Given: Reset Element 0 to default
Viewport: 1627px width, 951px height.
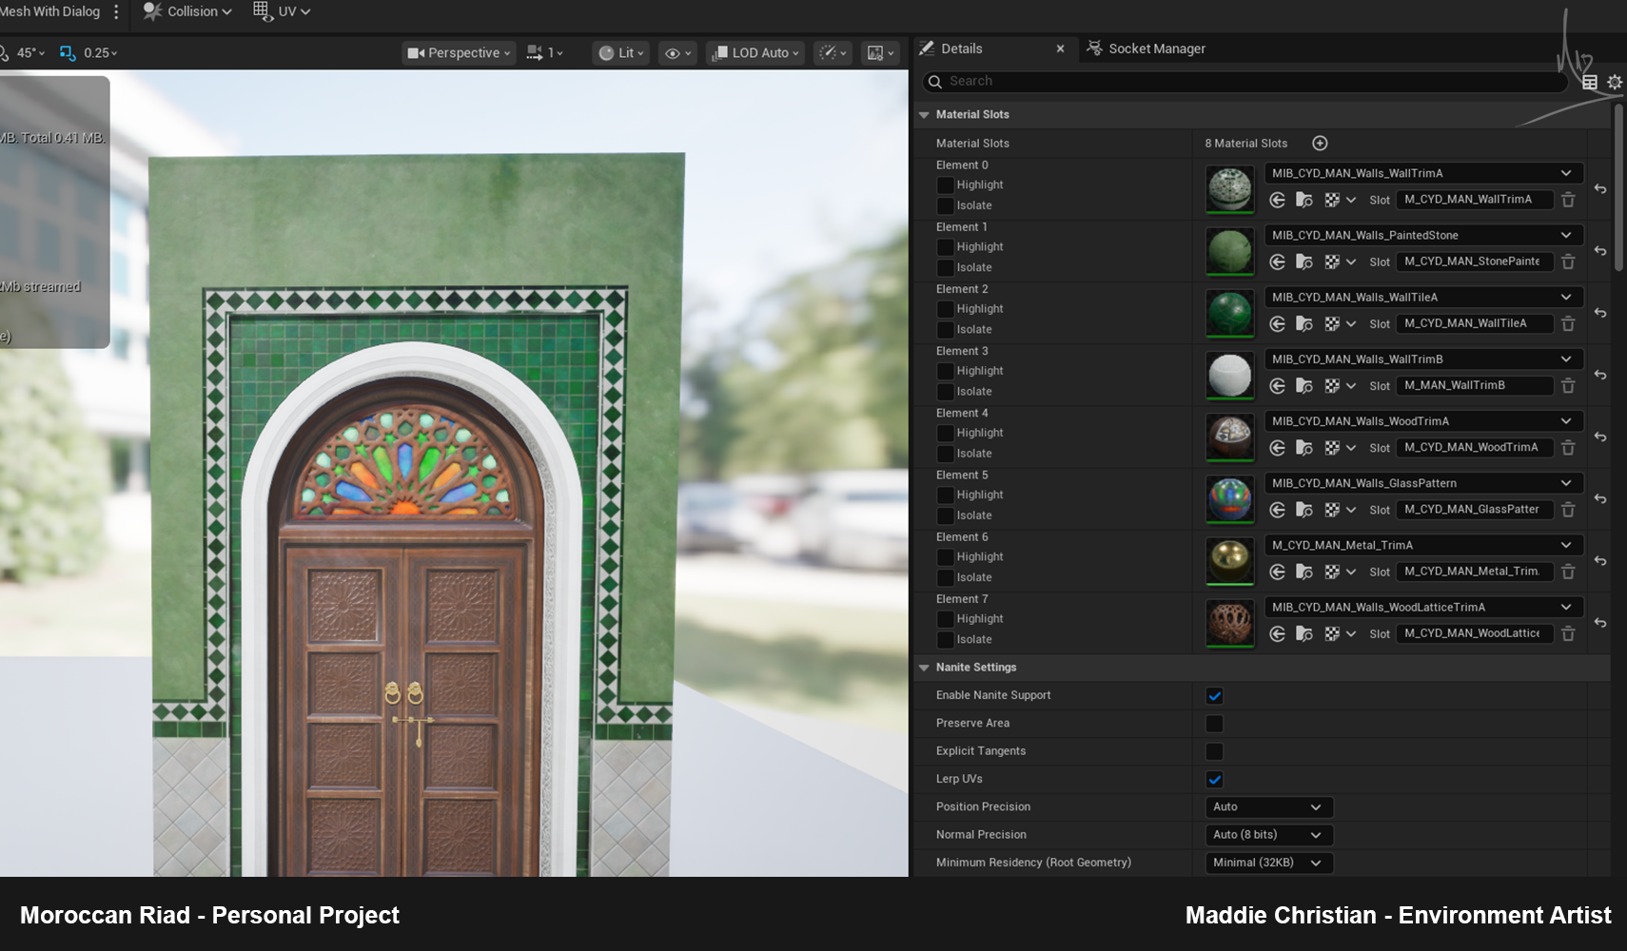Looking at the screenshot, I should (x=1600, y=189).
